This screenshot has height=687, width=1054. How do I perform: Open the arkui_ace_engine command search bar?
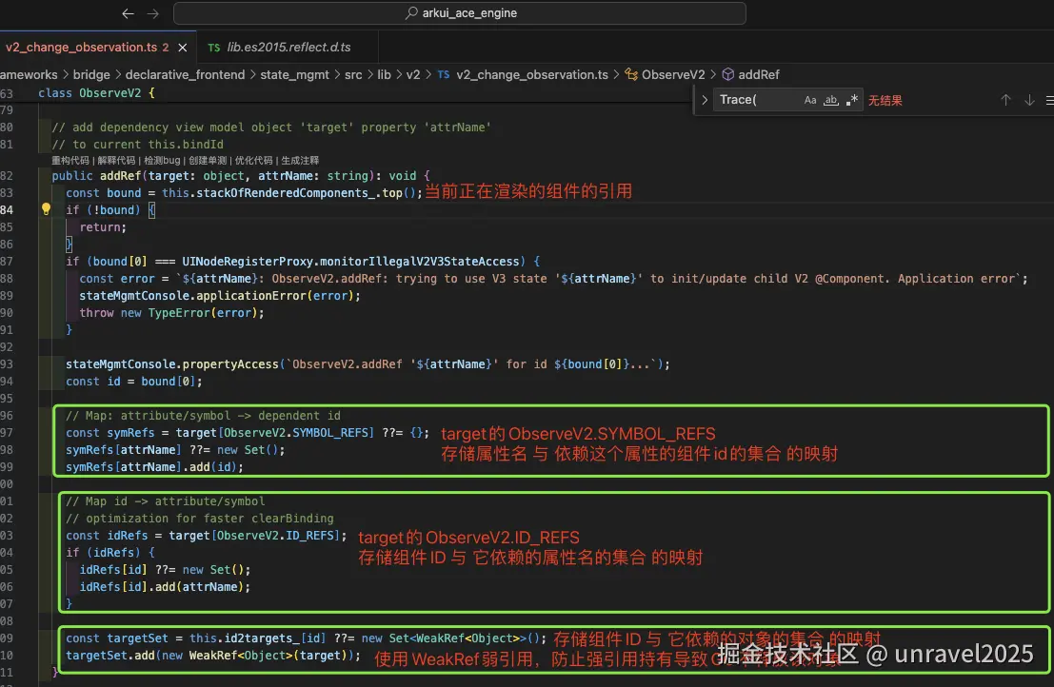460,13
